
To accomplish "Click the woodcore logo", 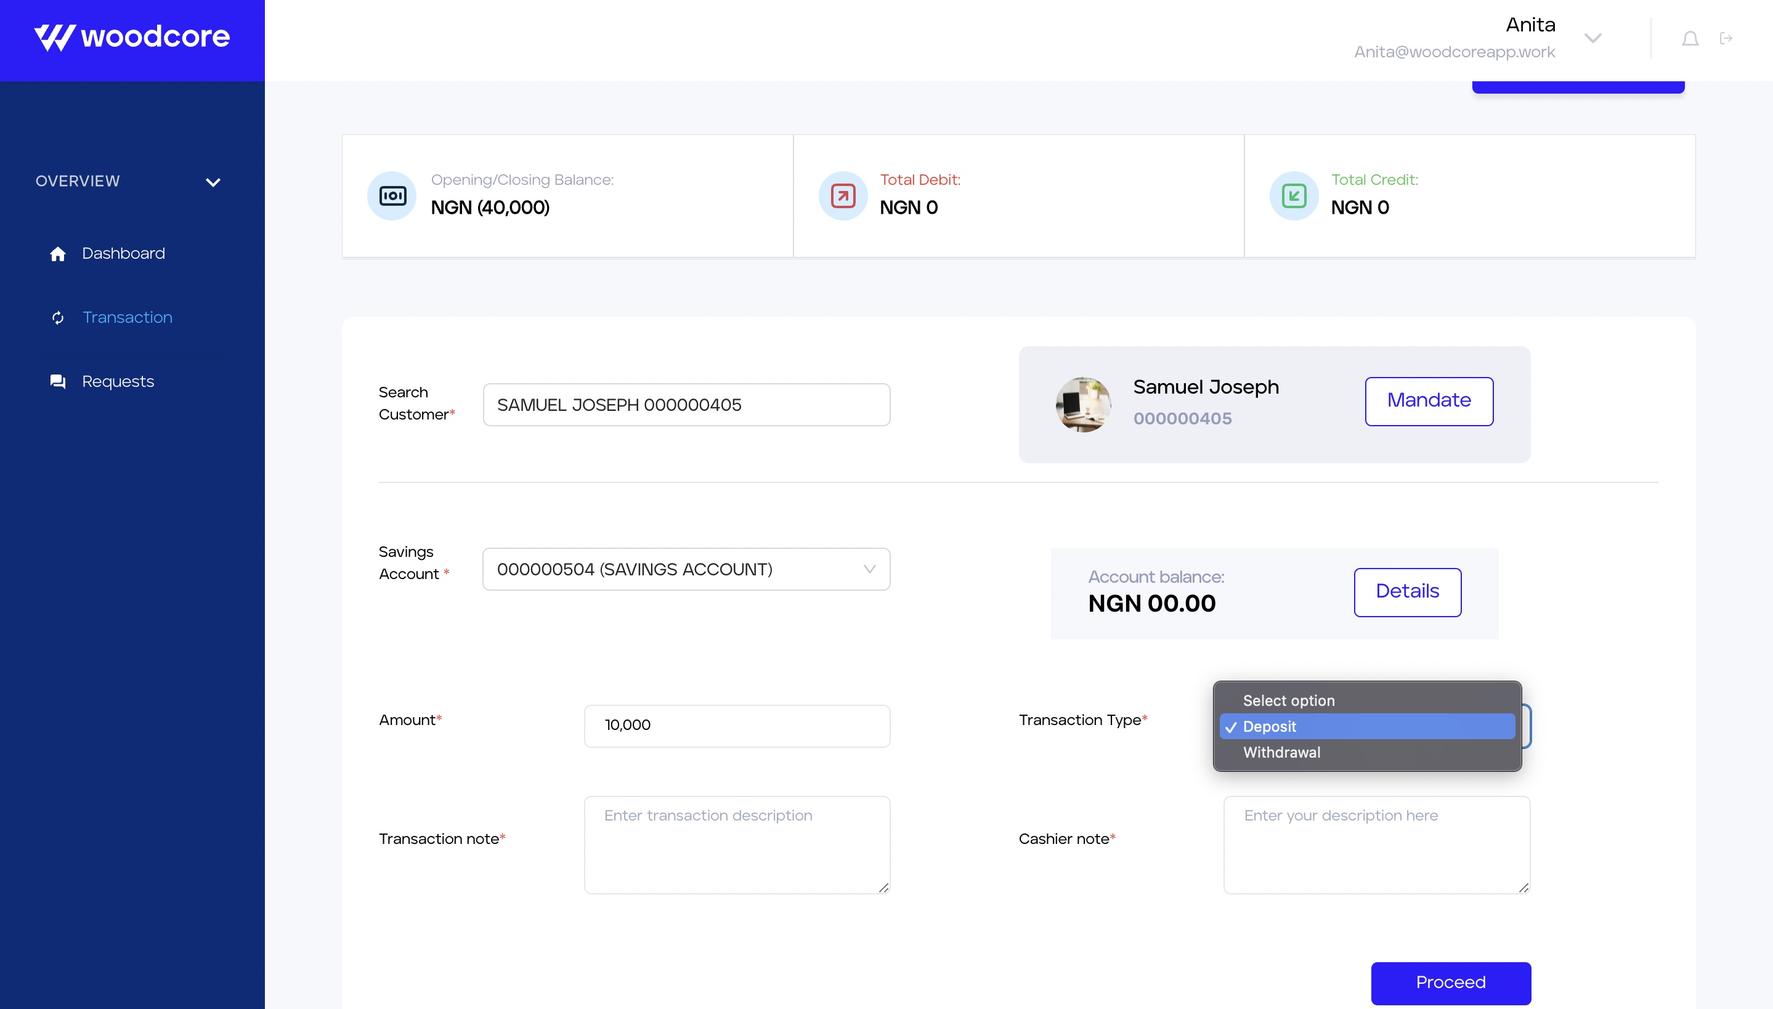I will (x=132, y=38).
